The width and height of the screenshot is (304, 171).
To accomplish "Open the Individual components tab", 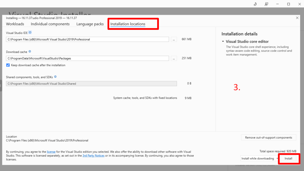I will (50, 24).
